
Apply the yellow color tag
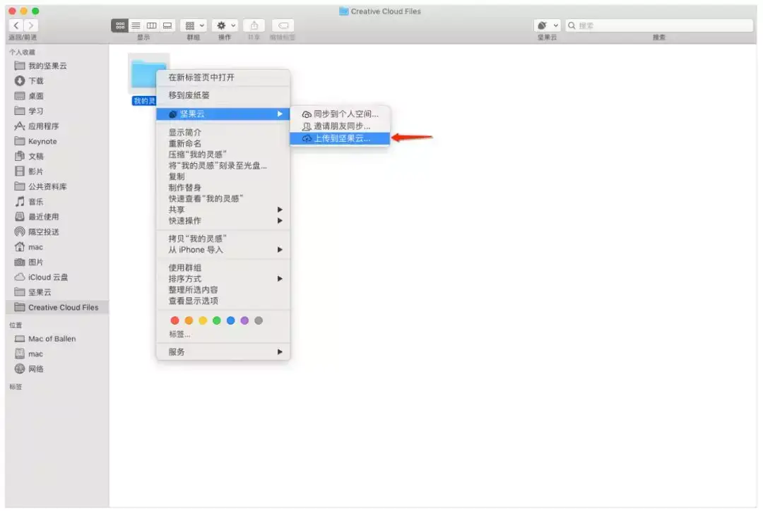203,320
